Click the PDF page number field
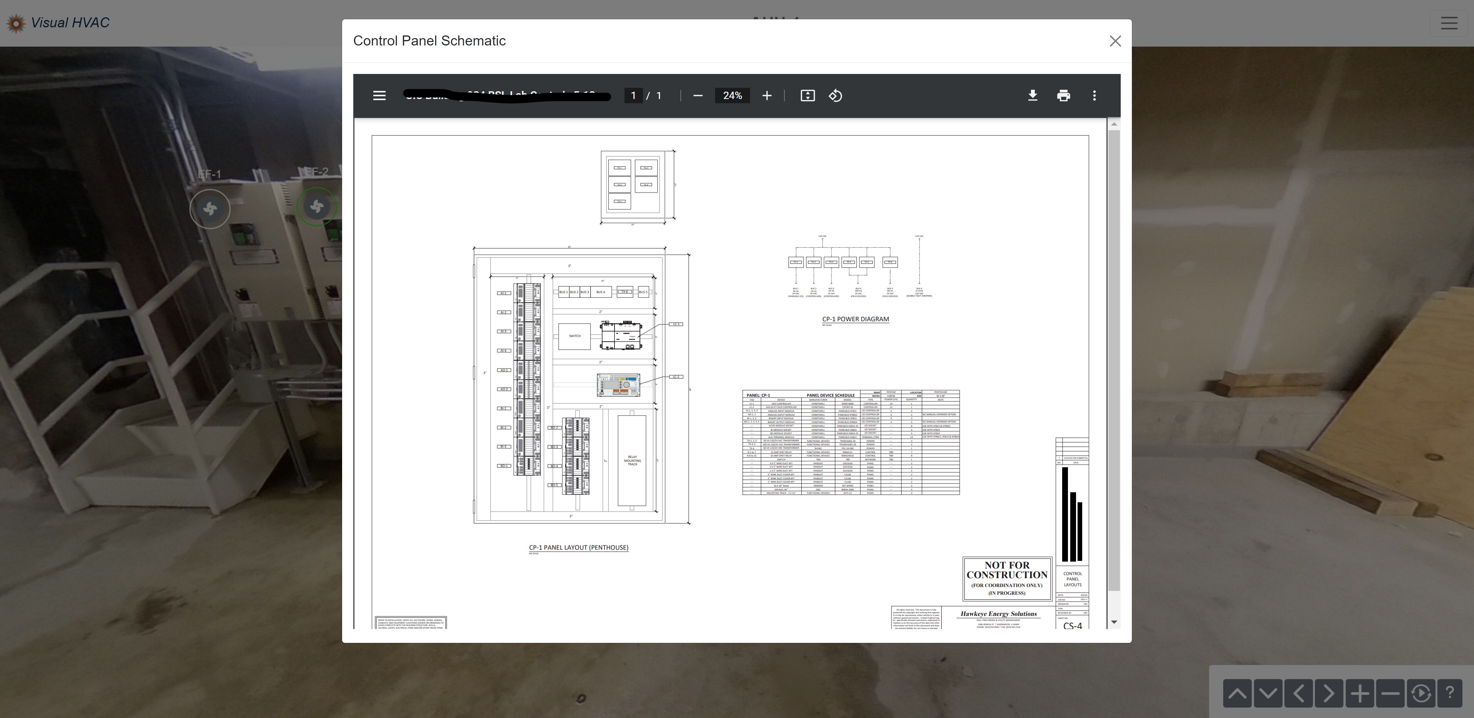 pos(633,96)
